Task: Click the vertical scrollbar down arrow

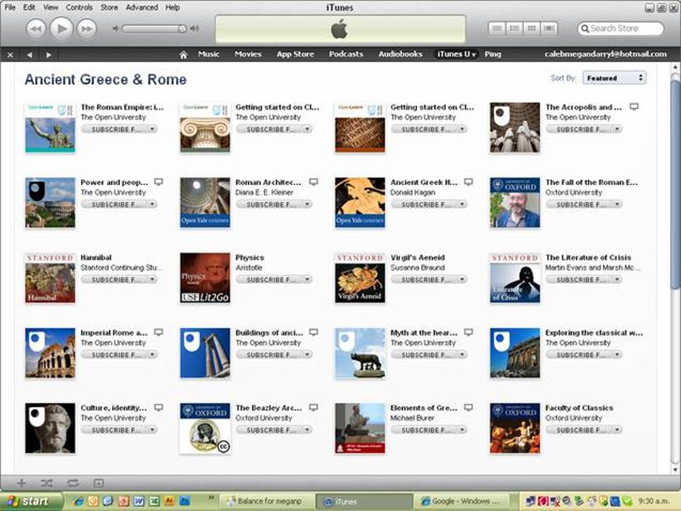Action: click(x=675, y=470)
